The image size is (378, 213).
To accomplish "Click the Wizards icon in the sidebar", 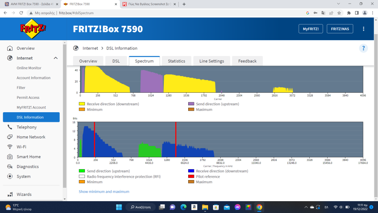I will tap(10, 194).
